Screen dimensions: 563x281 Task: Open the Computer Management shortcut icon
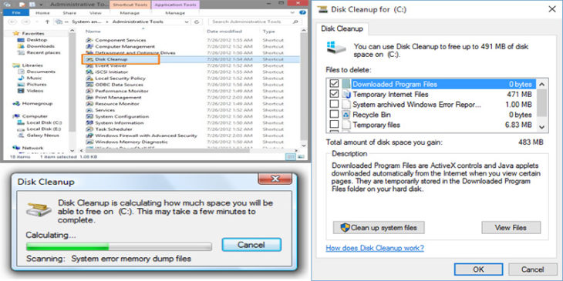tap(89, 47)
